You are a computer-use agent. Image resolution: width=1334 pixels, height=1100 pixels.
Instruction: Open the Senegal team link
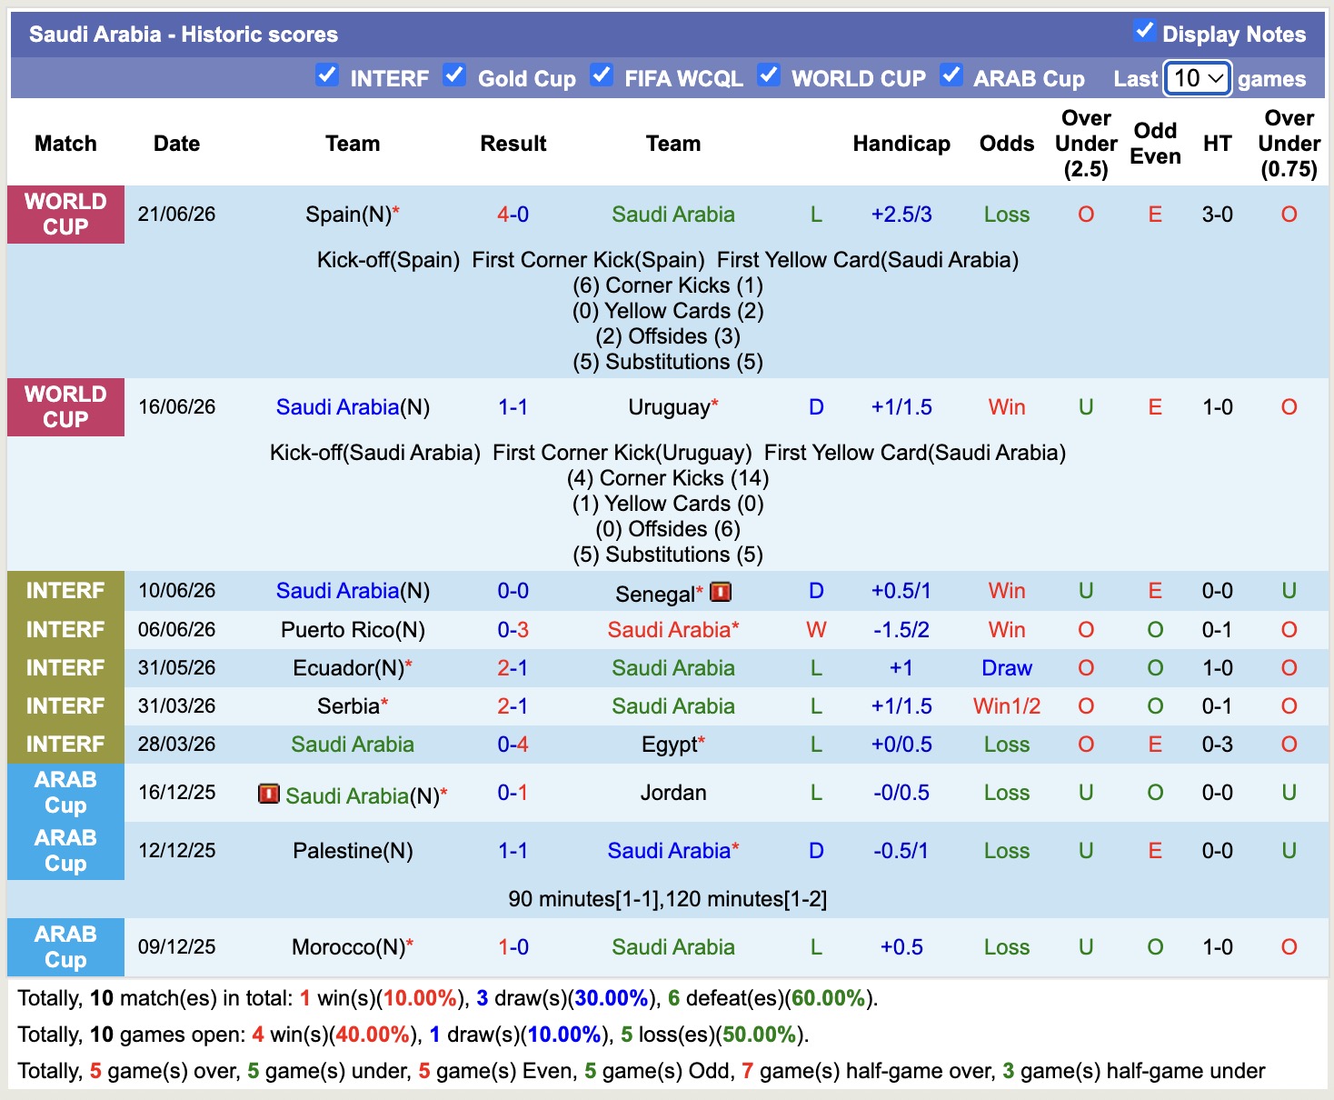point(659,595)
